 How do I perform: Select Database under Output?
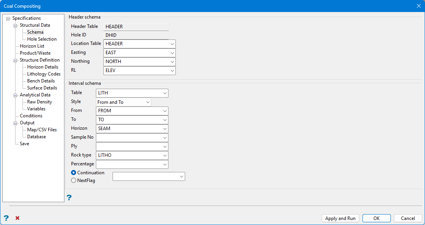click(36, 137)
